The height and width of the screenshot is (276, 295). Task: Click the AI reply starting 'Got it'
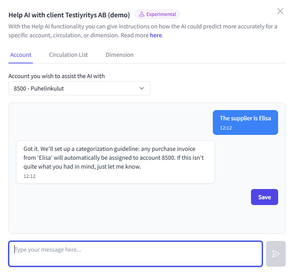pos(115,158)
